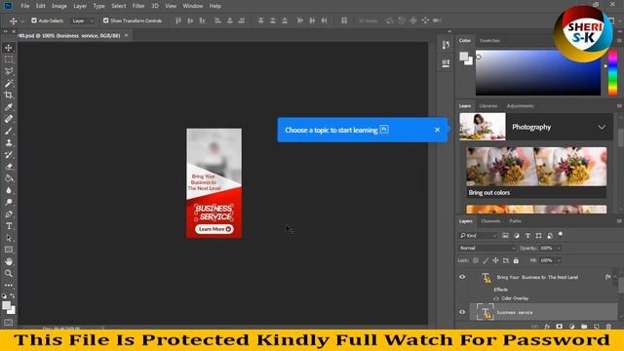Open the Layers panel menu
This screenshot has height=351, width=624.
pyautogui.click(x=619, y=221)
